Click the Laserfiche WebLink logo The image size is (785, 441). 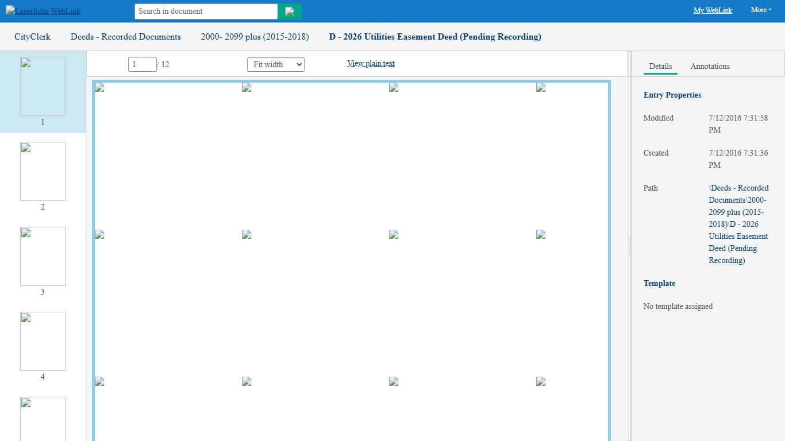tap(43, 11)
